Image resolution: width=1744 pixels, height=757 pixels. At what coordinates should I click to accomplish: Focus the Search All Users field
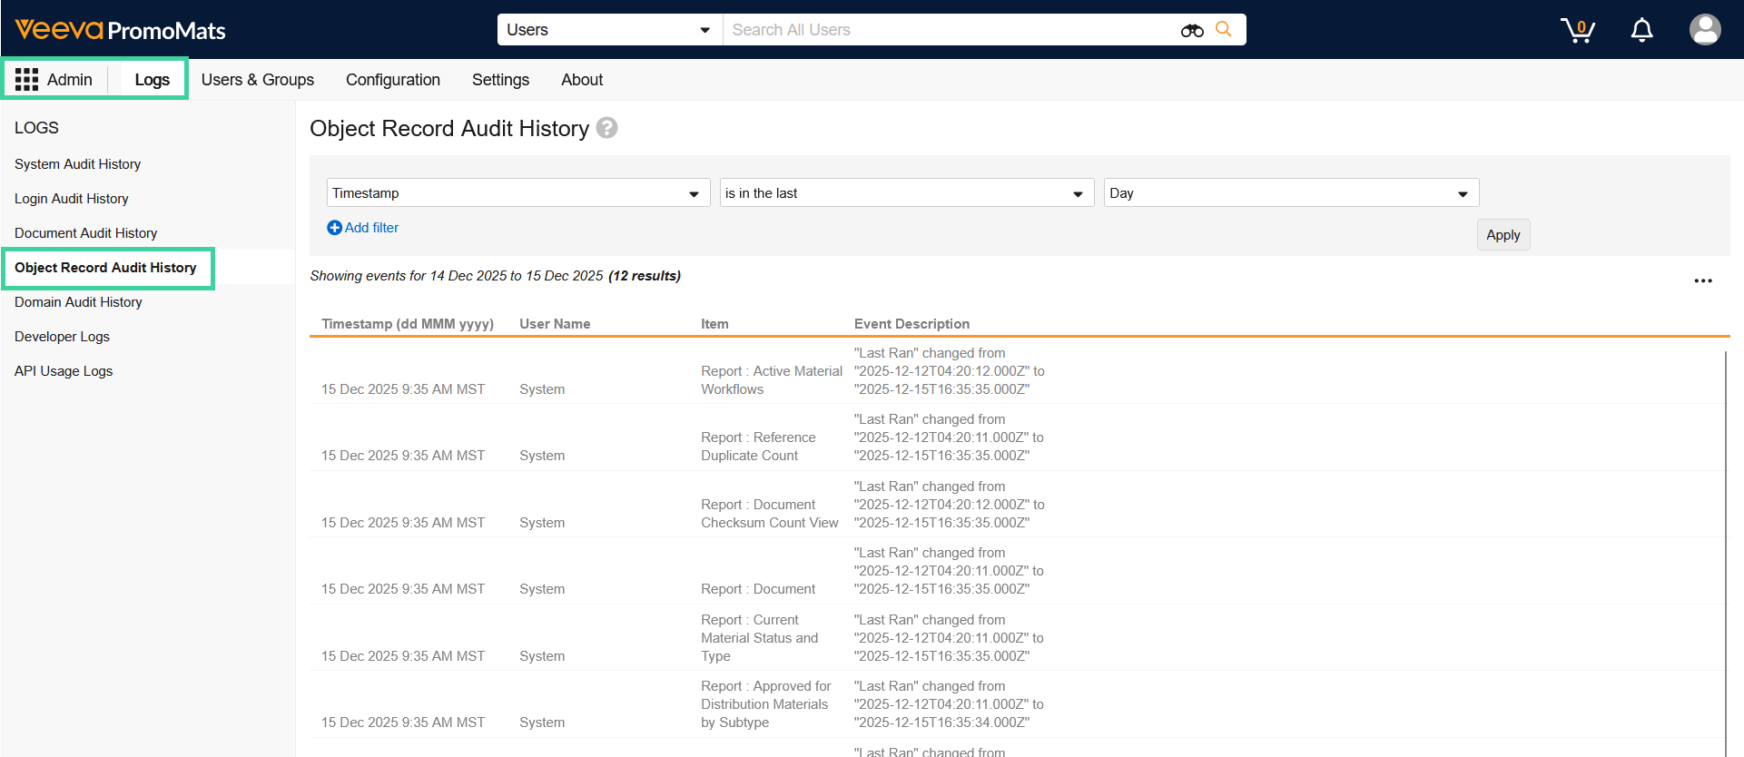(x=951, y=30)
